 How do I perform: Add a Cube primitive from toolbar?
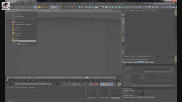80,7
